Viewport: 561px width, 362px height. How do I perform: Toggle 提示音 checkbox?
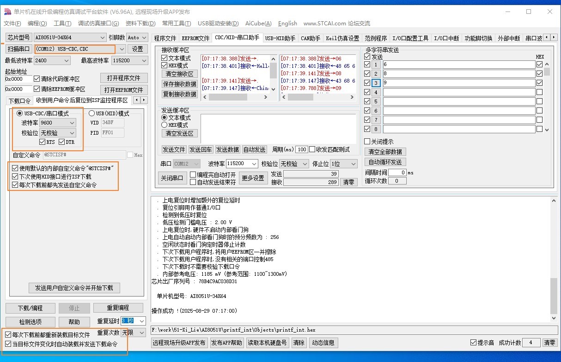tap(473, 343)
